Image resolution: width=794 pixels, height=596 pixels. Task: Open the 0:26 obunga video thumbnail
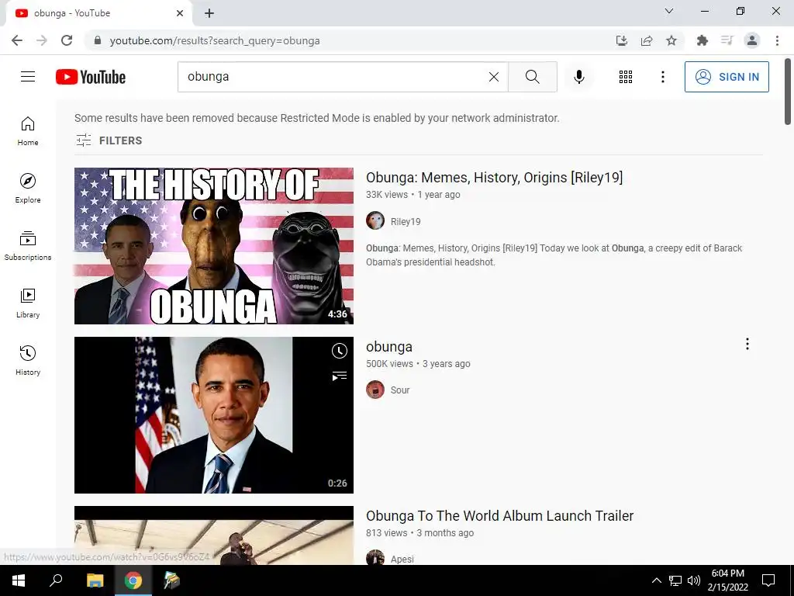214,415
